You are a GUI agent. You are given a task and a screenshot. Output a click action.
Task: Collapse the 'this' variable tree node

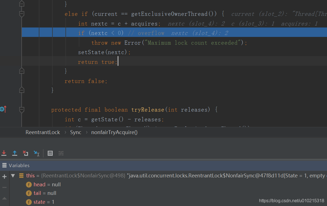[13, 176]
